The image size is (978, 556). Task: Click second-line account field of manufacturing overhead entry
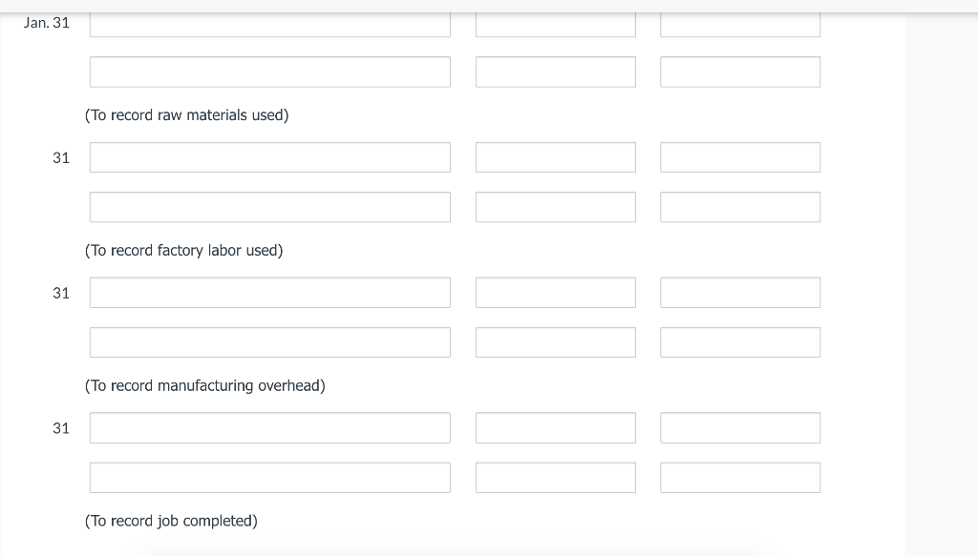(269, 342)
